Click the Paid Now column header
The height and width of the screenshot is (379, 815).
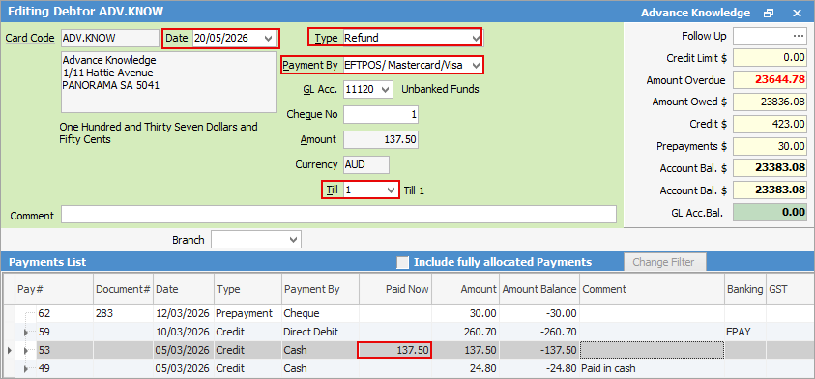tap(395, 289)
